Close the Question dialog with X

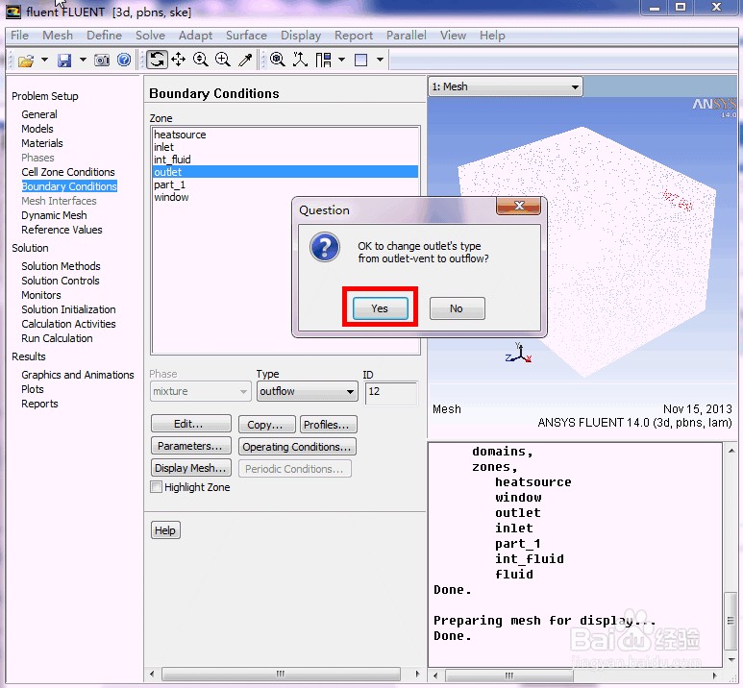coord(518,206)
